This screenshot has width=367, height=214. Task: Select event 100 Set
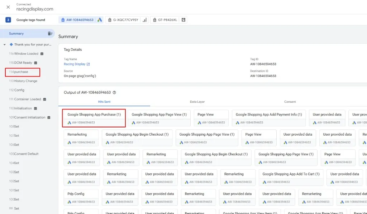[x=14, y=199]
